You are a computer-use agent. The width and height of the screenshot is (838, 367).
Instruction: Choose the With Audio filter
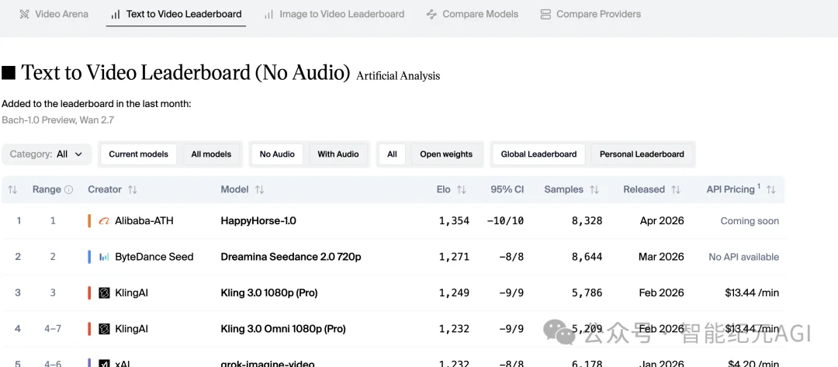[338, 154]
